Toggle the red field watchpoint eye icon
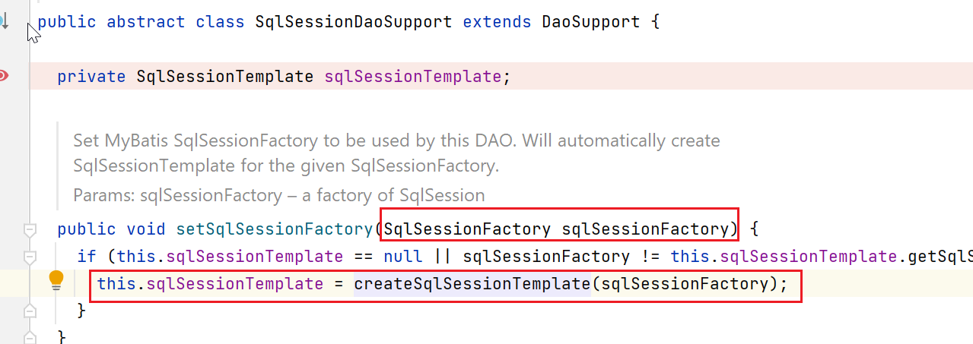Viewport: 973px width, 344px height. 5,75
